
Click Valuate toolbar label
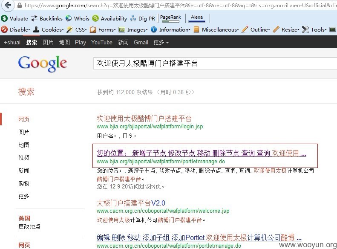pyautogui.click(x=19, y=19)
